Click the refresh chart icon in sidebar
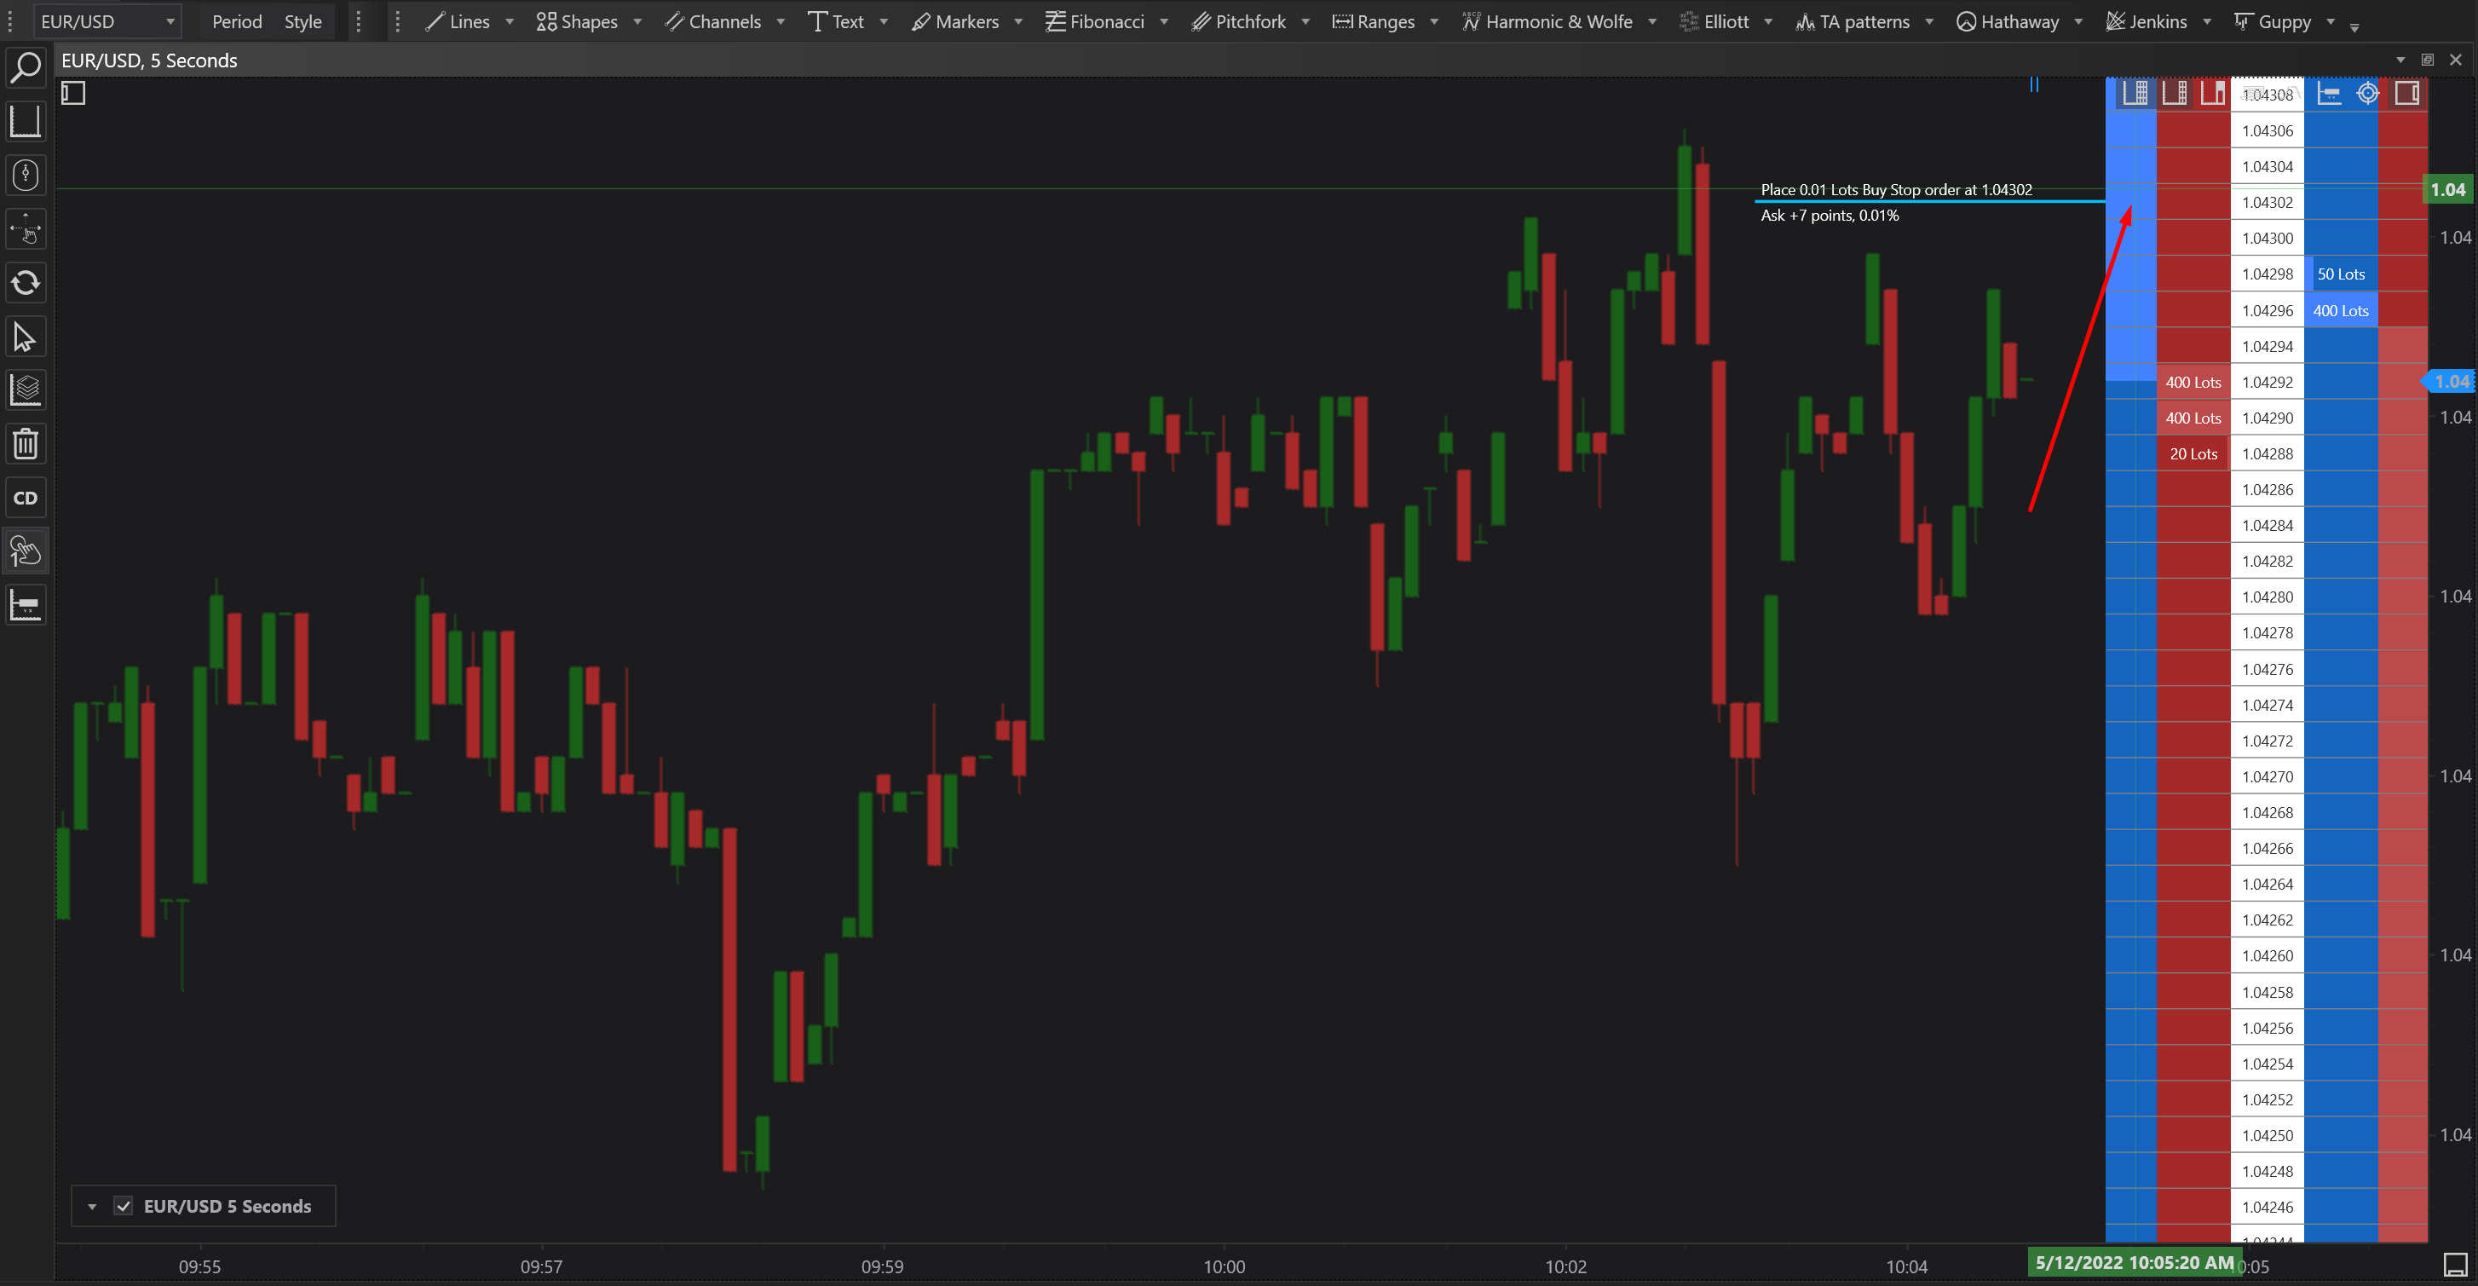 26,283
